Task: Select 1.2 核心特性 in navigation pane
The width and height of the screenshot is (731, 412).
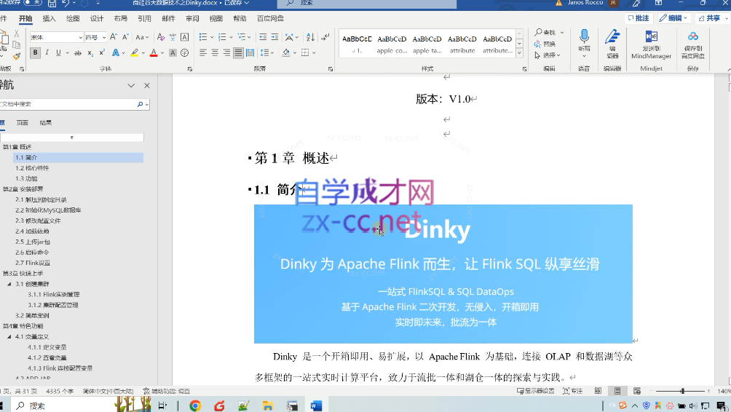Action: tap(32, 167)
